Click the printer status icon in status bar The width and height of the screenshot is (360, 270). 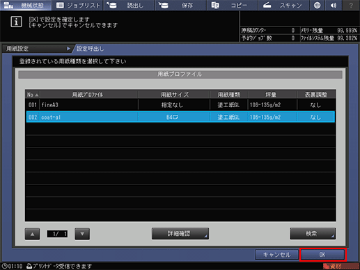pyautogui.click(x=29, y=266)
